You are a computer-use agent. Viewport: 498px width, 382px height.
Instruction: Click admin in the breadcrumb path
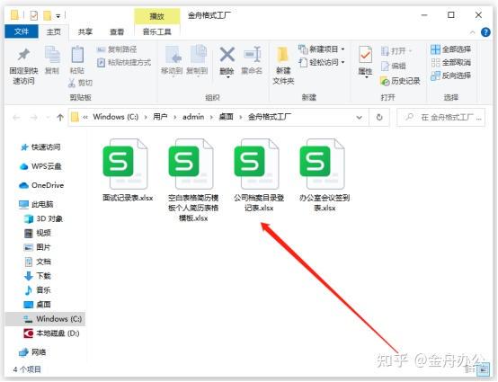tap(193, 117)
